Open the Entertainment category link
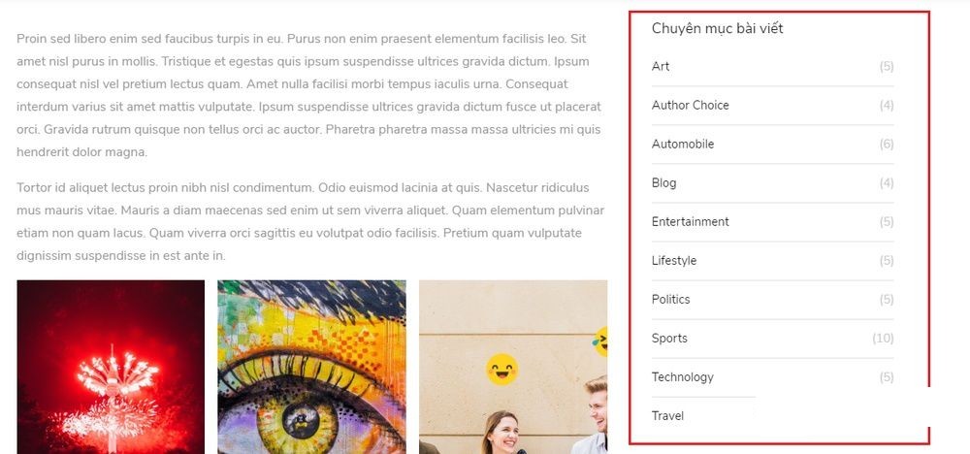 point(690,221)
